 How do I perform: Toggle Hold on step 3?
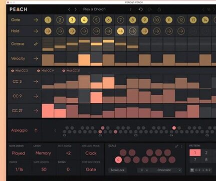72,31
